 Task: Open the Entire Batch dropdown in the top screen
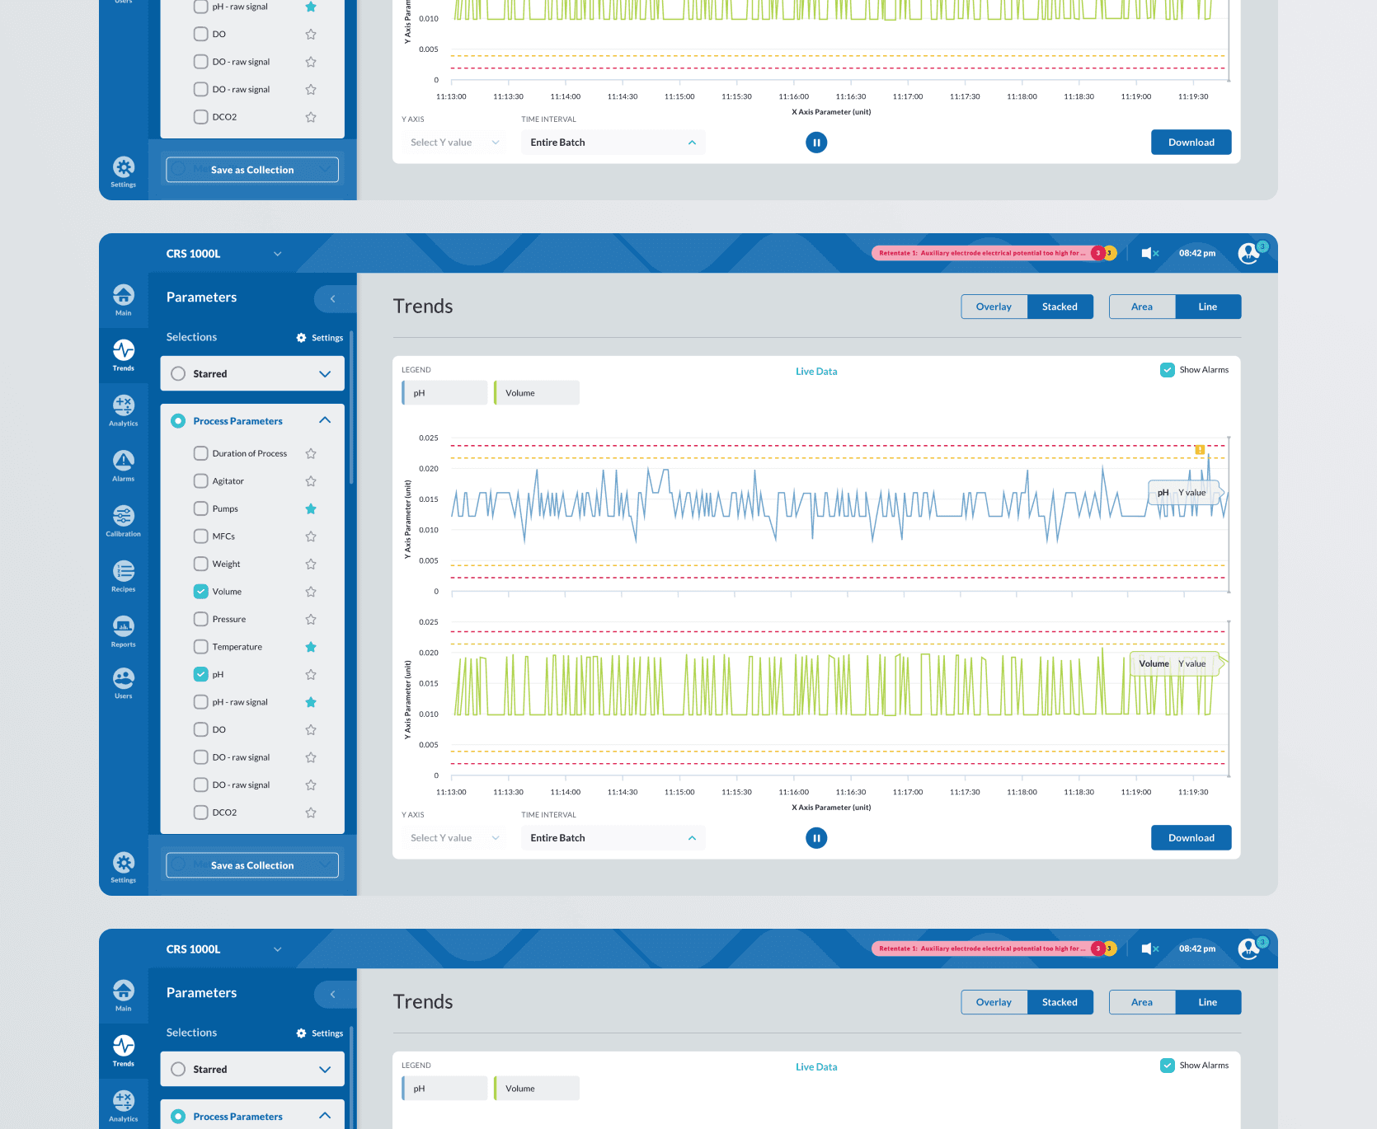613,143
